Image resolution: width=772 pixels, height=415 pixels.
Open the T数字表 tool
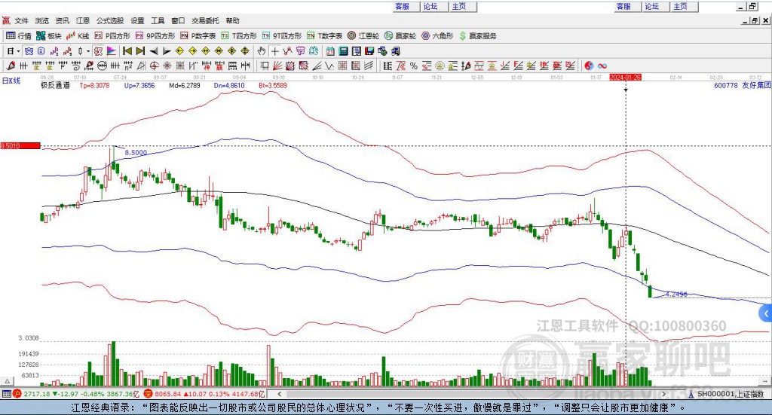tap(324, 36)
